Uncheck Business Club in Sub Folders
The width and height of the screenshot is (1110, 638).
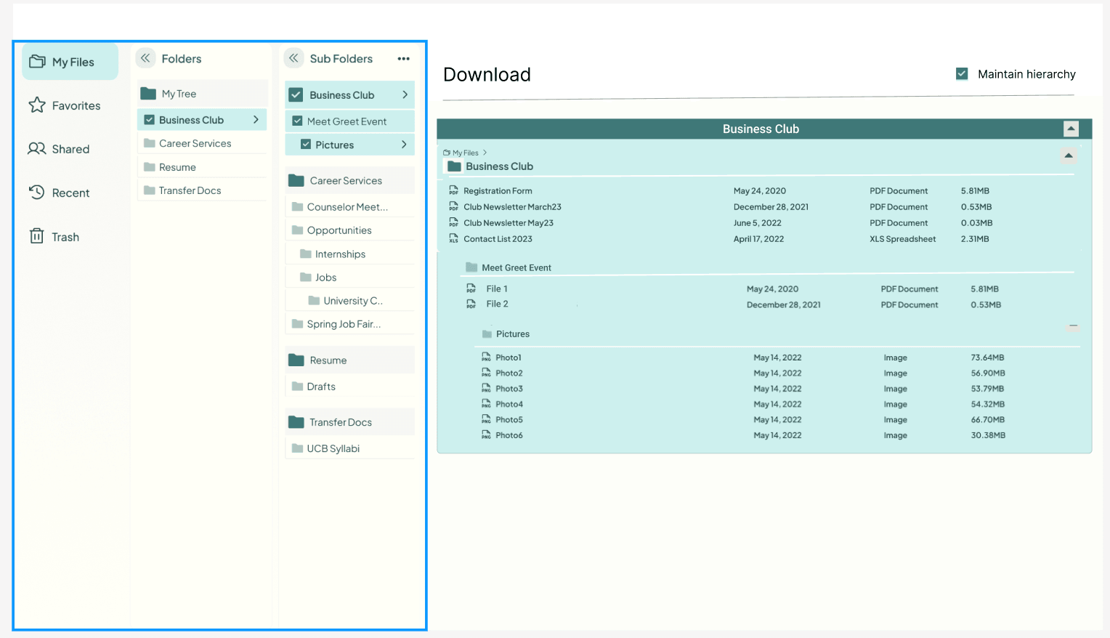pyautogui.click(x=296, y=94)
